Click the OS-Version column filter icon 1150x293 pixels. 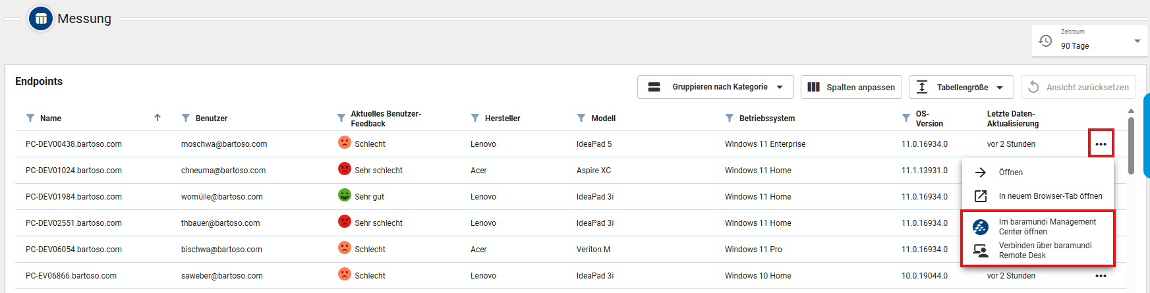(x=906, y=119)
